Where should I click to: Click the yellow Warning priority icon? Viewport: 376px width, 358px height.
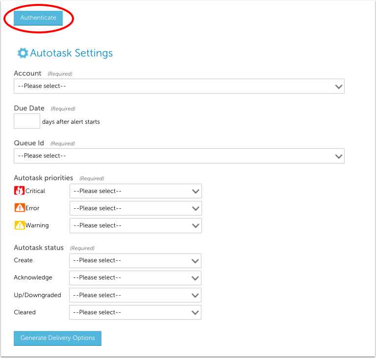point(20,225)
